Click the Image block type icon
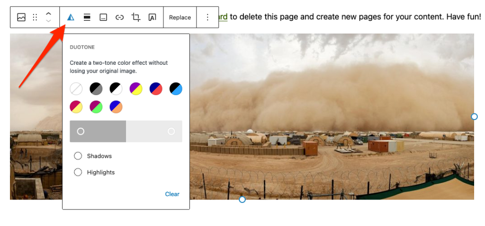This screenshot has width=485, height=226. (21, 17)
